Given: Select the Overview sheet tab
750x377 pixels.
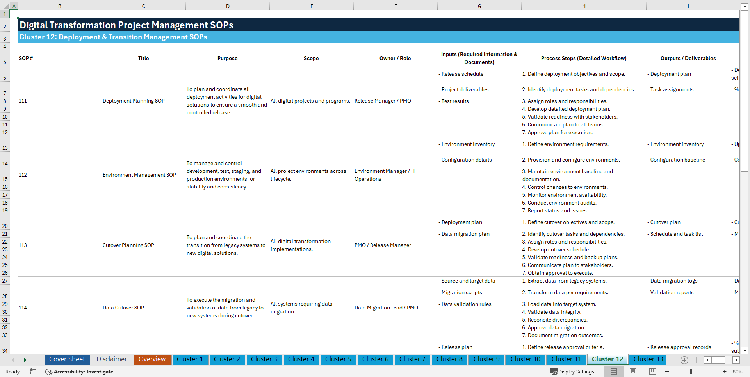Looking at the screenshot, I should click(152, 359).
